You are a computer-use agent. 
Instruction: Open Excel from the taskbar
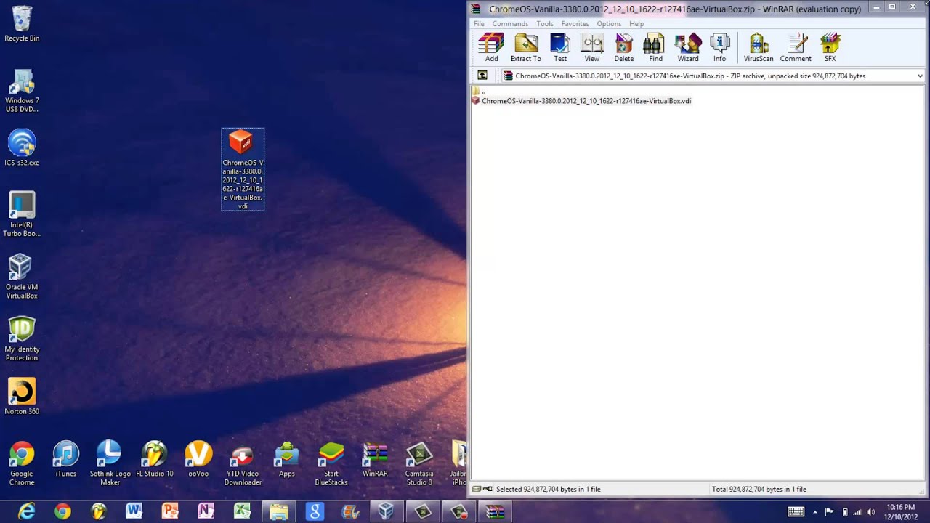[x=242, y=512]
